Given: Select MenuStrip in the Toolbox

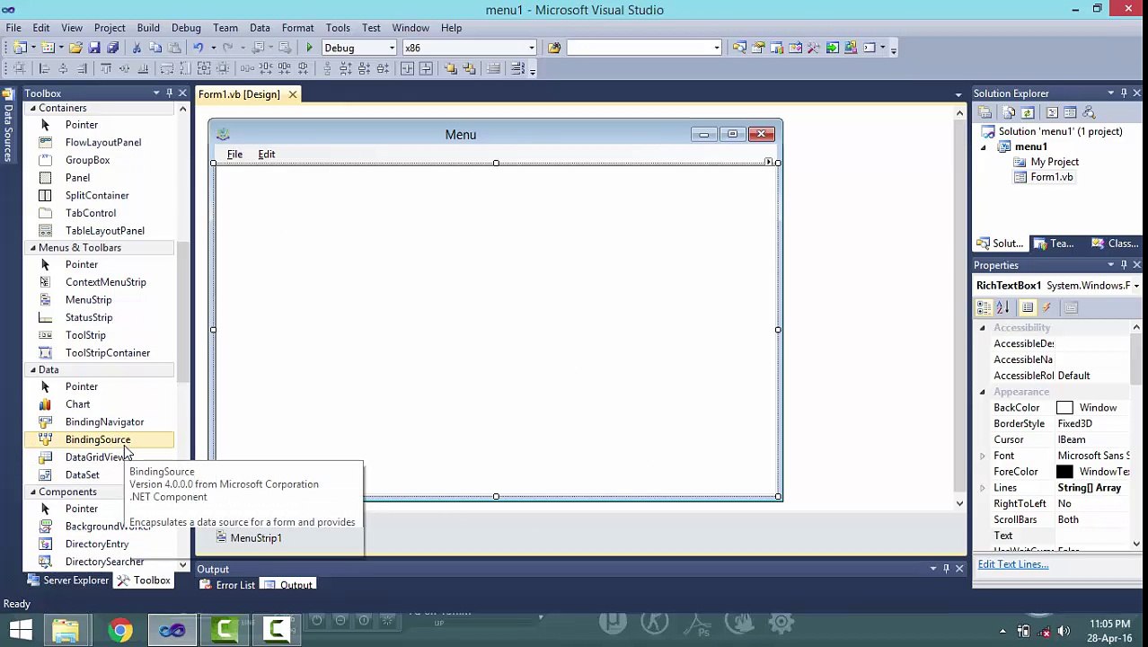Looking at the screenshot, I should pos(88,299).
